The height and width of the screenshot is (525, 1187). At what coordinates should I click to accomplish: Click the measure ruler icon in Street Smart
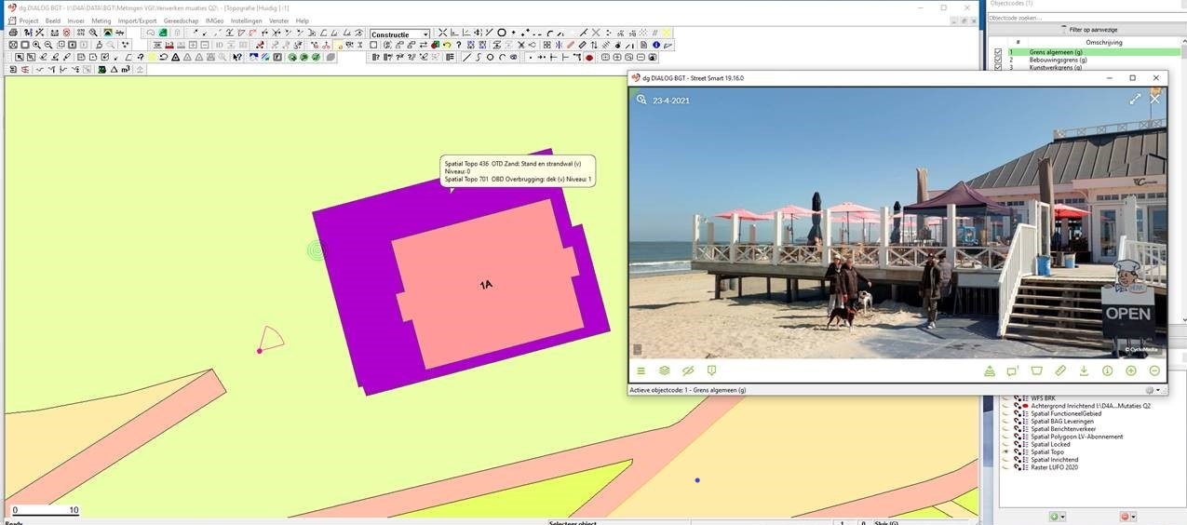[1060, 370]
